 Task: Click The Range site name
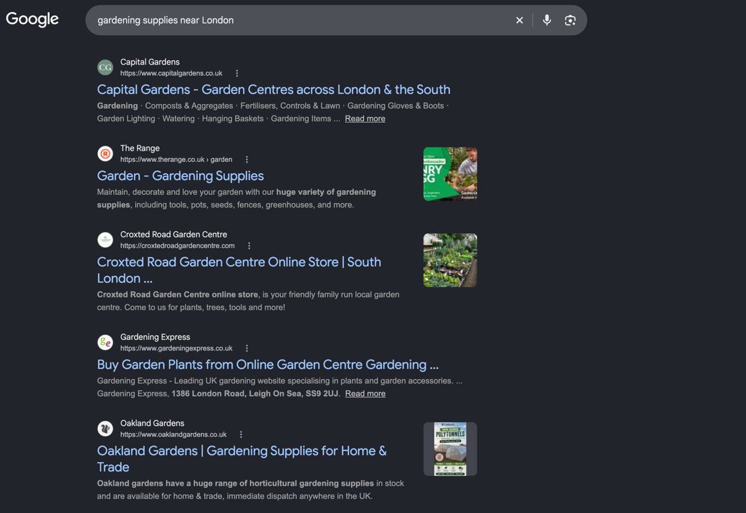[x=140, y=148]
